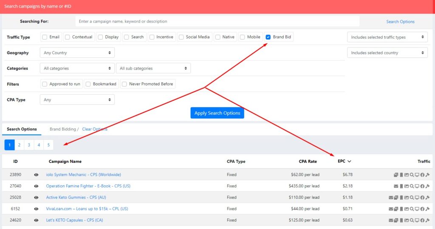Open the Includes selected traffic types dropdown

pyautogui.click(x=387, y=37)
